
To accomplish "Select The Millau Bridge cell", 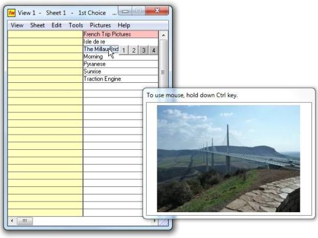I will [x=101, y=49].
